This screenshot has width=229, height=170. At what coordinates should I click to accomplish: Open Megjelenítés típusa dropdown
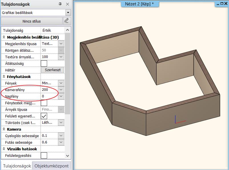pos(61,43)
